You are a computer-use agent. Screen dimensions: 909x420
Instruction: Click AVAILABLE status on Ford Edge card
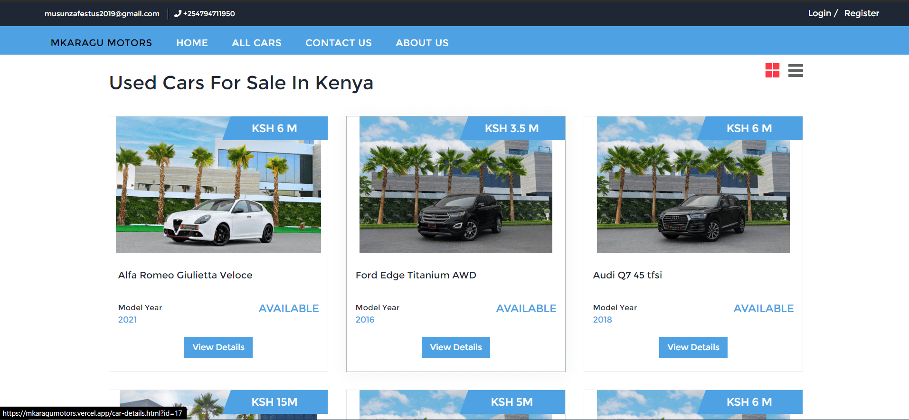pos(526,308)
